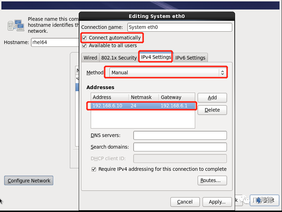This screenshot has height=212, width=282.
Task: Open the Routes… dialog button
Action: 212,180
